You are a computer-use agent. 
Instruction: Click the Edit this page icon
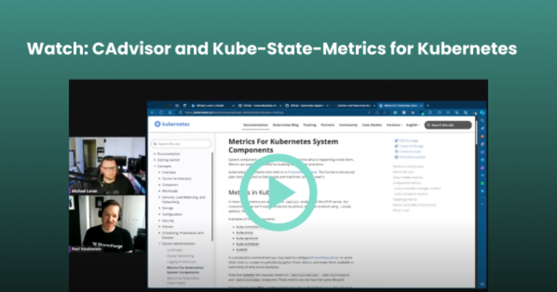pos(396,140)
